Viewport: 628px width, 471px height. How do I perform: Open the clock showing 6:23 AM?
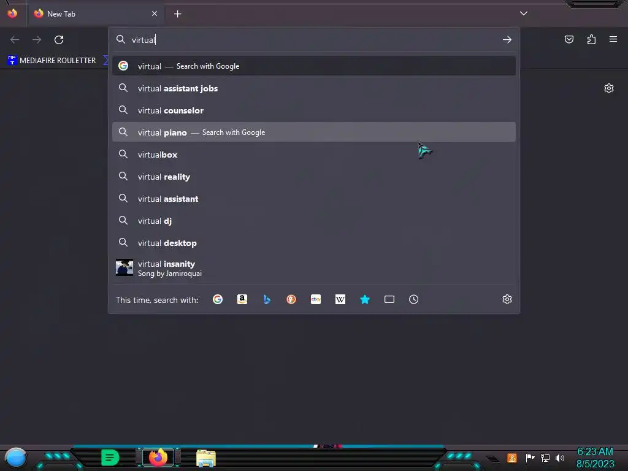point(595,458)
